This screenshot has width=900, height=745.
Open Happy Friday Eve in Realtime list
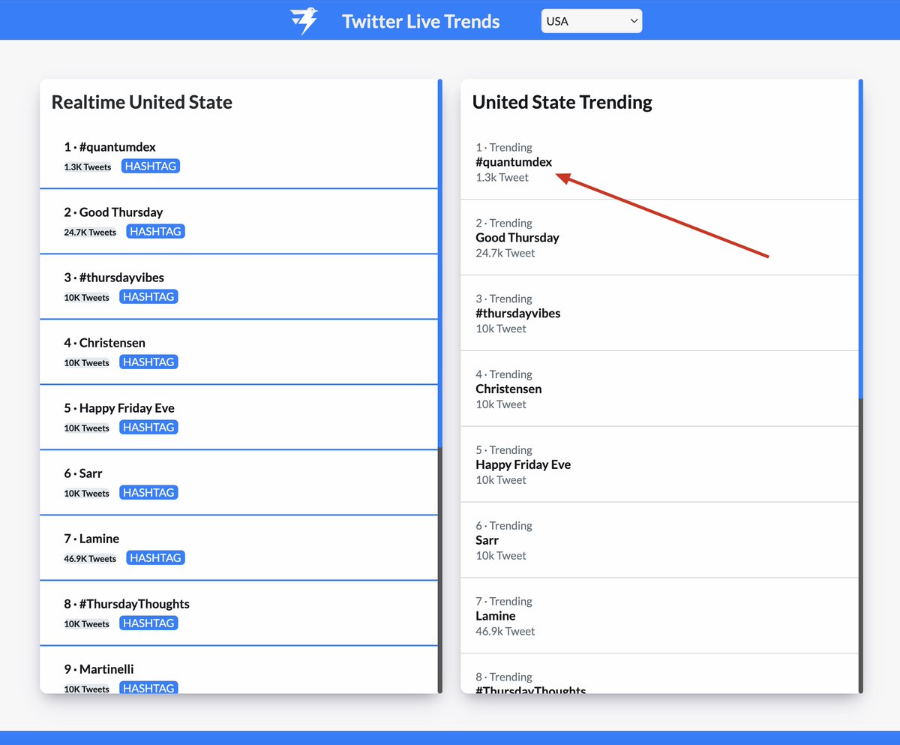127,408
